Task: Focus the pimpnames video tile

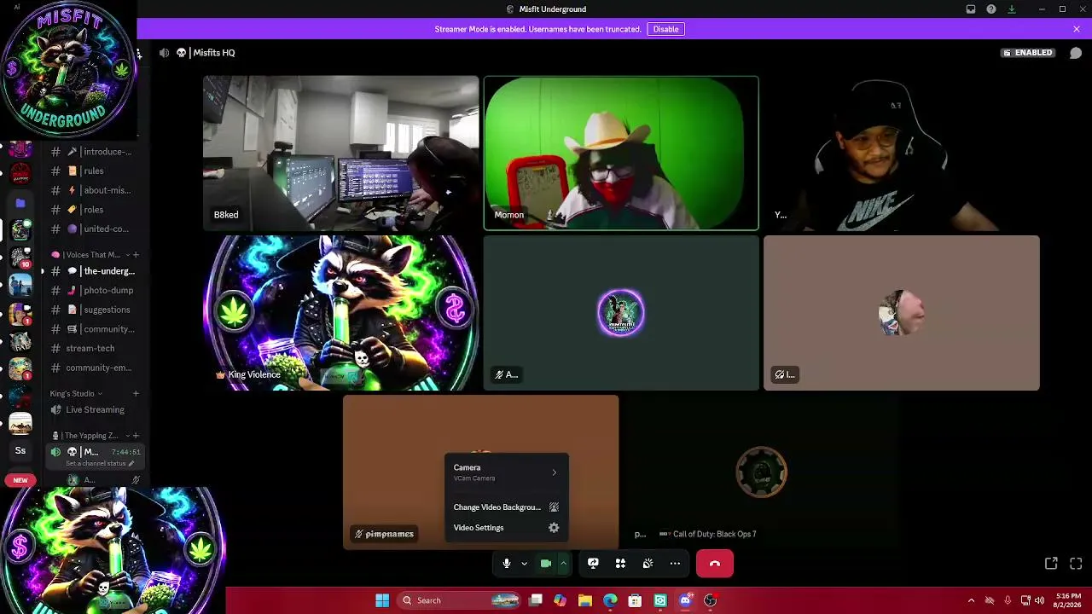Action: pos(481,472)
